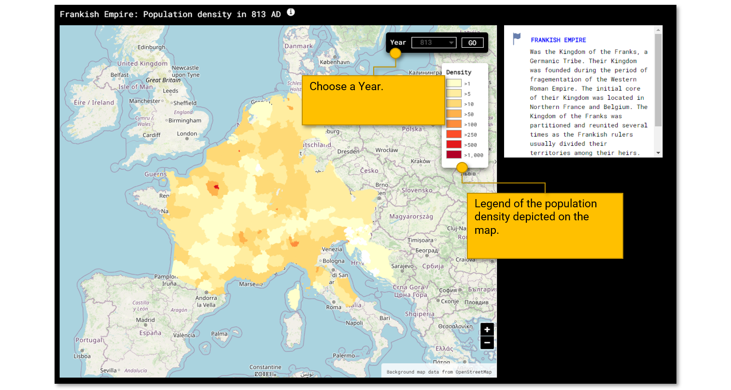The height and width of the screenshot is (390, 731).
Task: Click the Density legend title
Action: 459,72
